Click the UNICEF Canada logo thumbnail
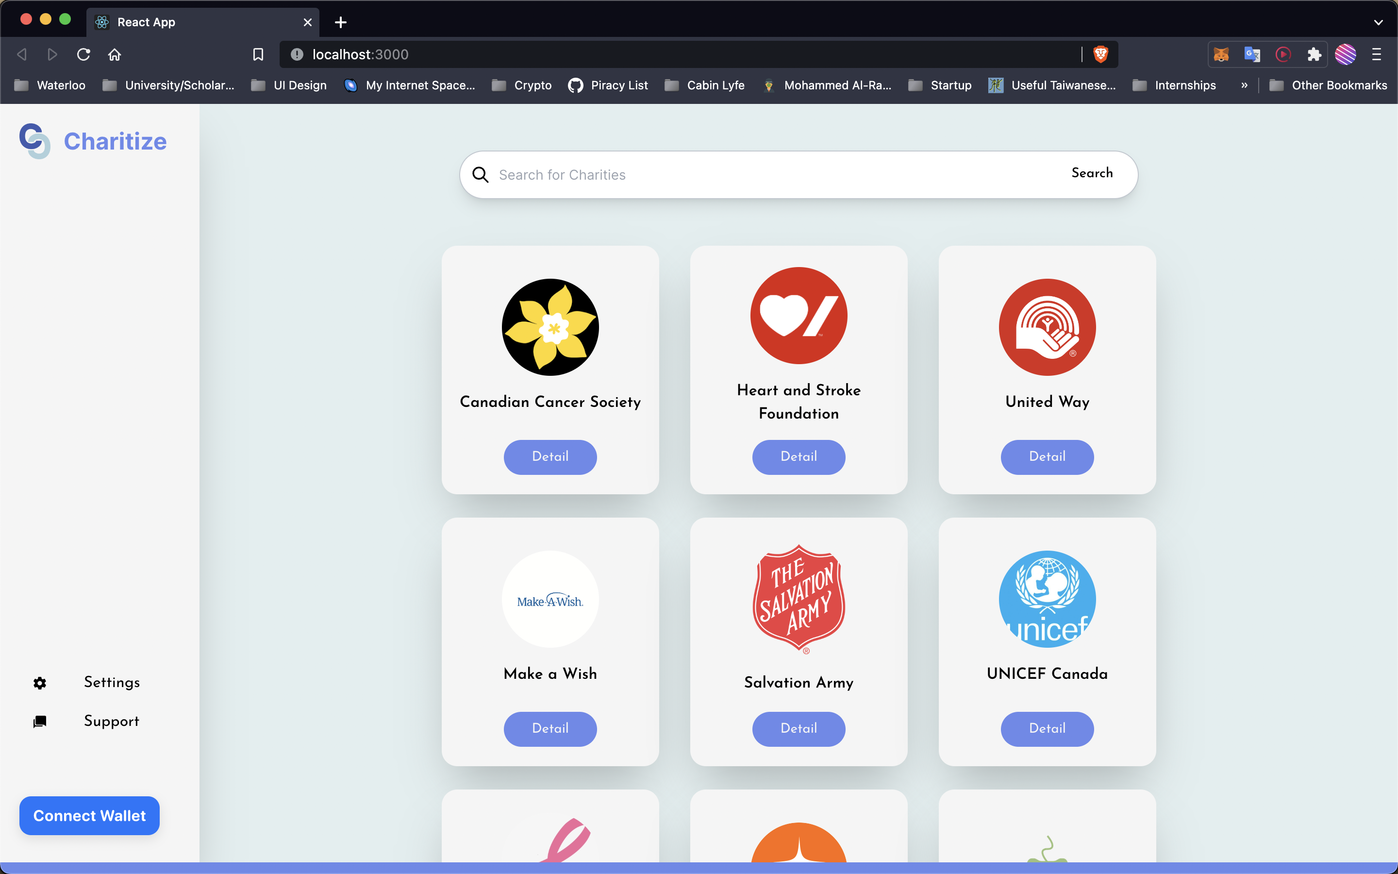The width and height of the screenshot is (1398, 874). (1047, 599)
